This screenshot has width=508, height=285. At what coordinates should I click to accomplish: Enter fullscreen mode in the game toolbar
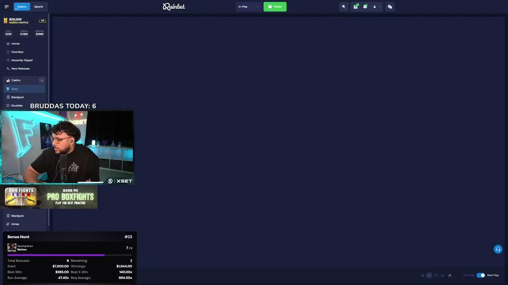tap(429, 275)
